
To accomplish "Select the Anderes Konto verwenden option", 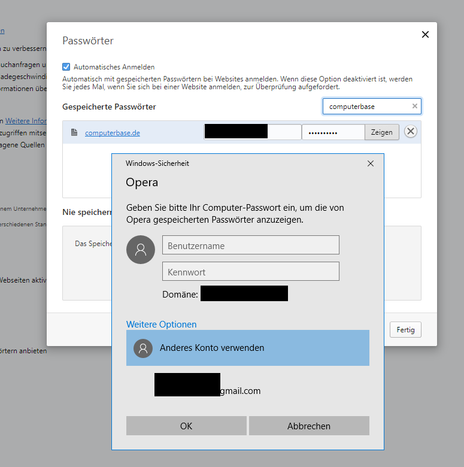I will click(x=247, y=348).
